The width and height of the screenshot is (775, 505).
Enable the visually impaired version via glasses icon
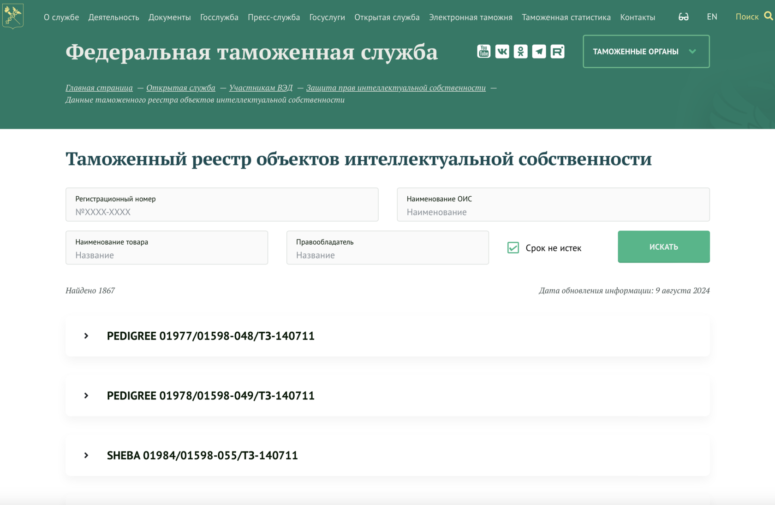[683, 17]
